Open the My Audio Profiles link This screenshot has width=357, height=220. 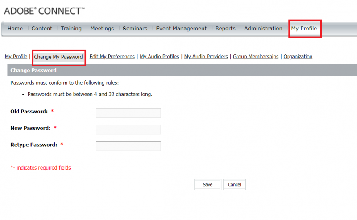[159, 57]
